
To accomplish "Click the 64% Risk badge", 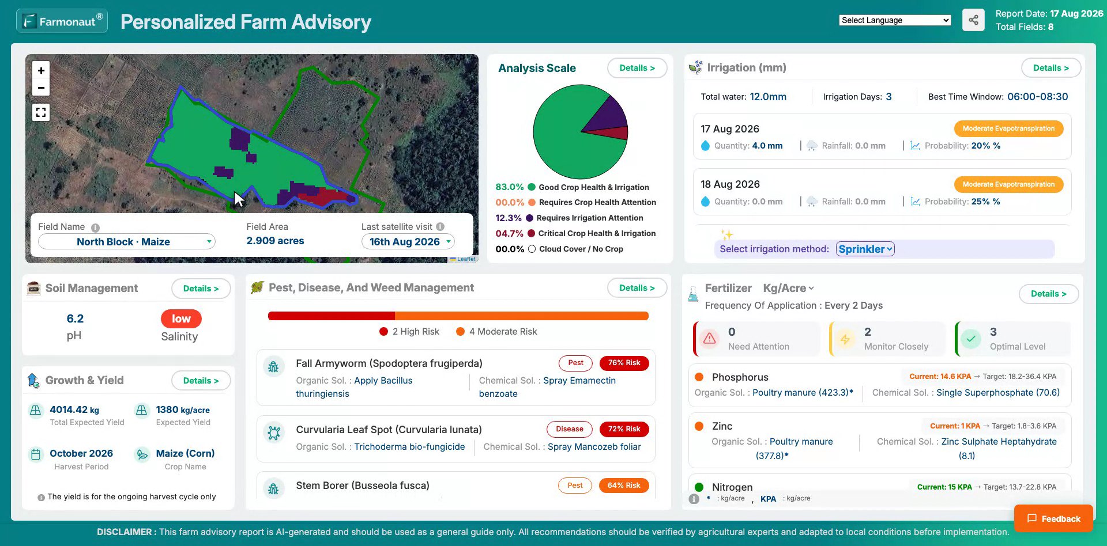I will click(x=624, y=486).
